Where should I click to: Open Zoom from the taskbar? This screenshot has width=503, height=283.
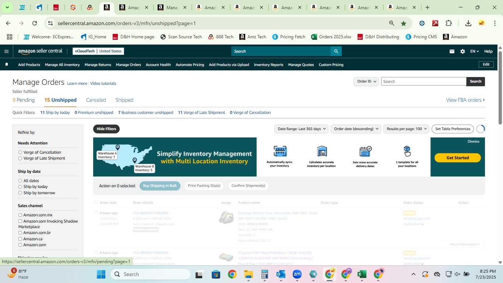pos(297,274)
